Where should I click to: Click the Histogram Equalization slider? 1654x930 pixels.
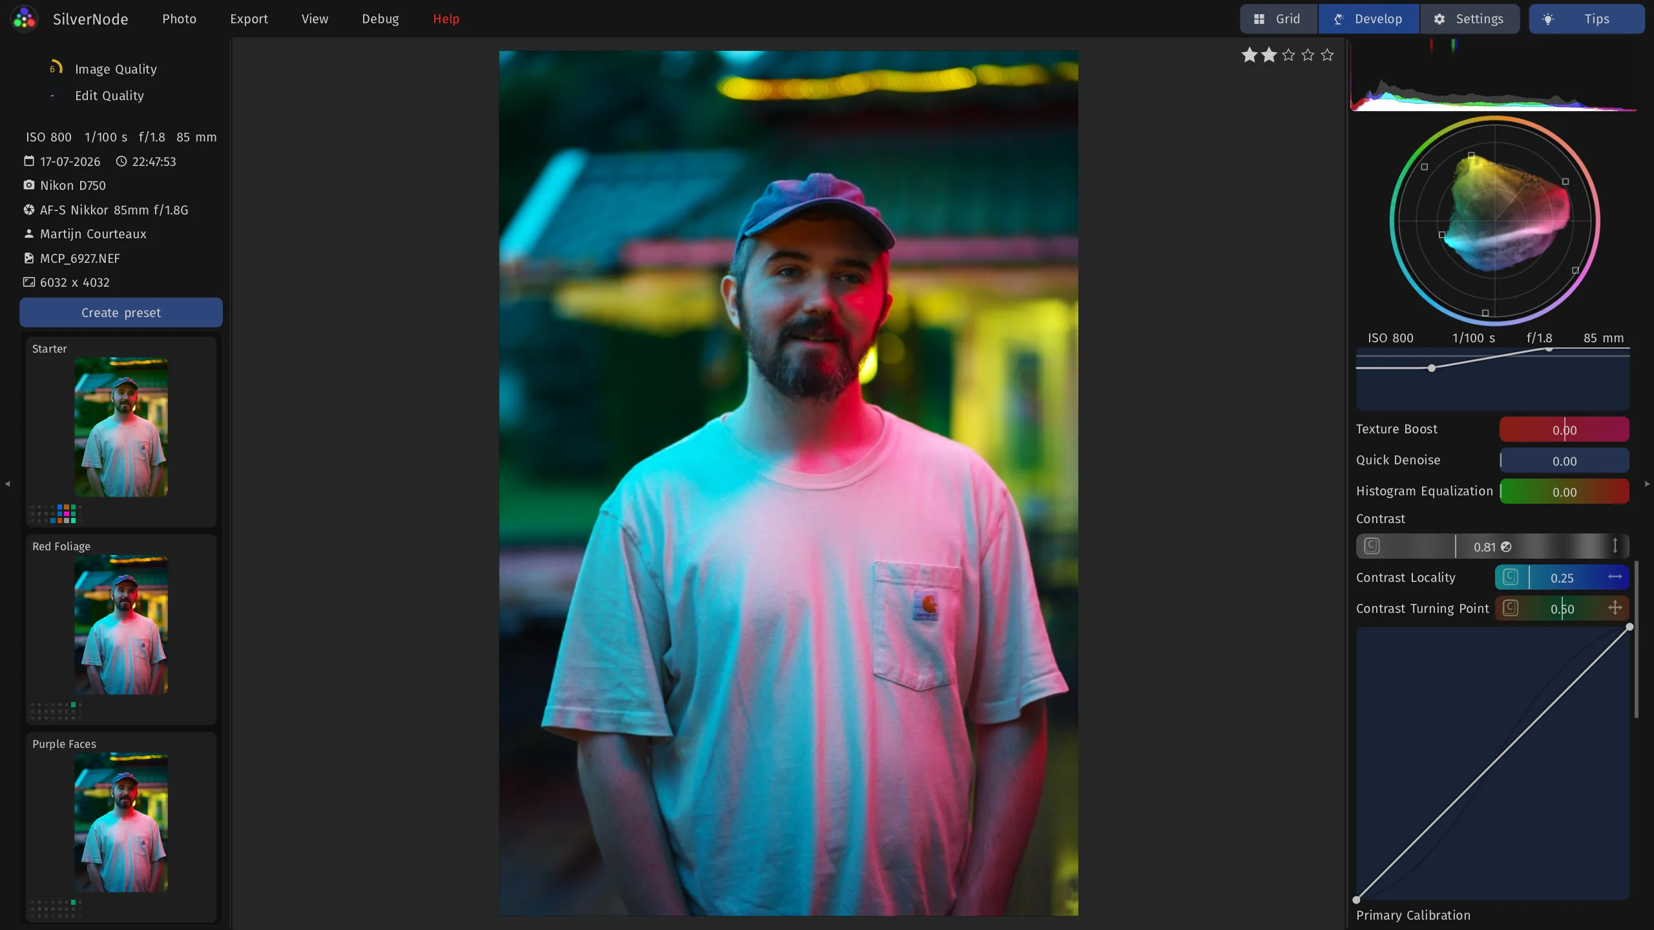tap(1564, 491)
